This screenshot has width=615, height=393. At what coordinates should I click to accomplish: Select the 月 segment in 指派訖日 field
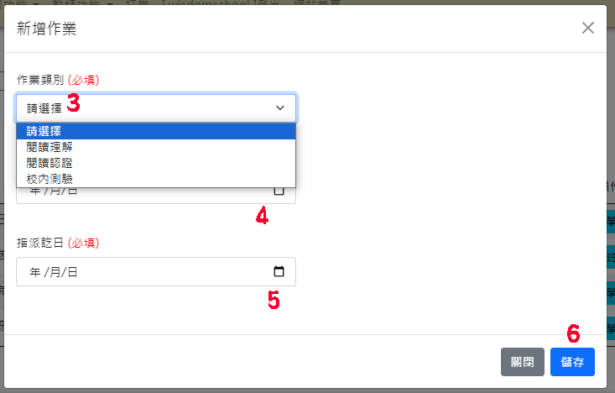[x=55, y=272]
